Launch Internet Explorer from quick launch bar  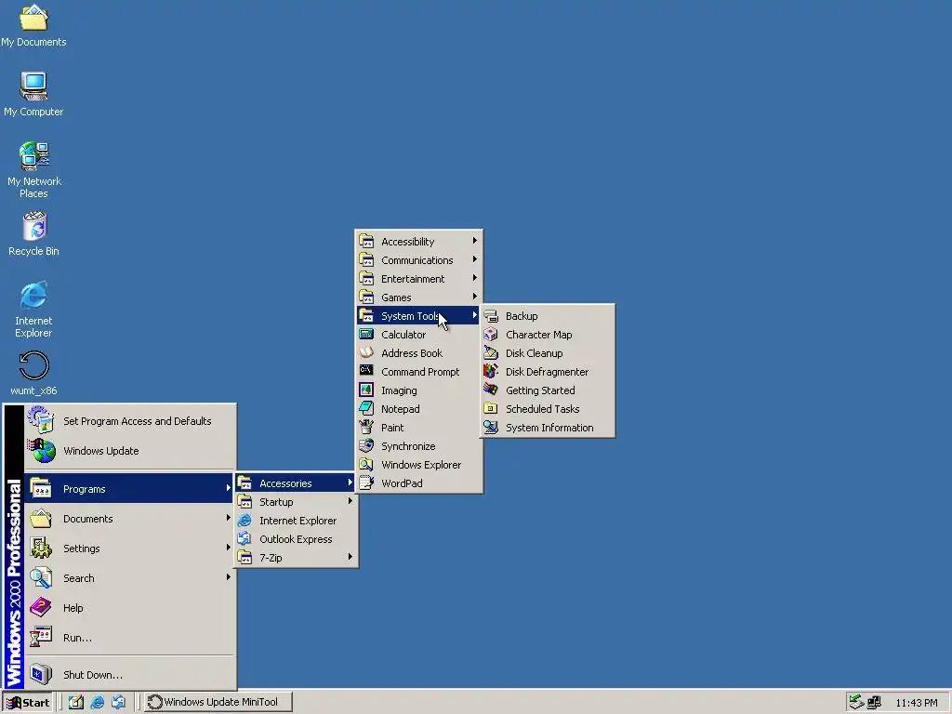[97, 702]
